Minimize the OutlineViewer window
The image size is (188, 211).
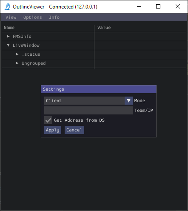139,6
